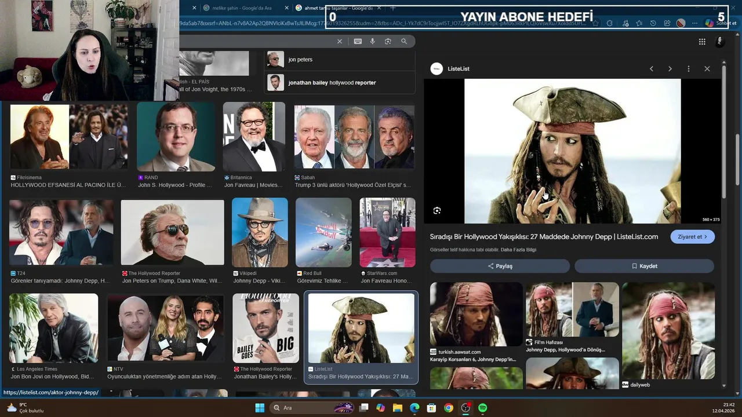Viewport: 742px width, 417px height.
Task: Open the Google apps grid
Action: [702, 42]
